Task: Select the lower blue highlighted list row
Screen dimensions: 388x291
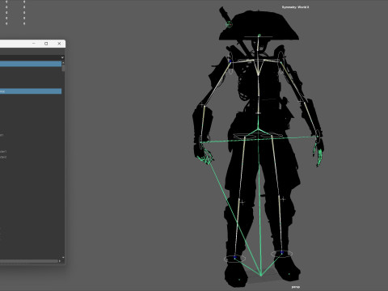Action: pyautogui.click(x=31, y=91)
